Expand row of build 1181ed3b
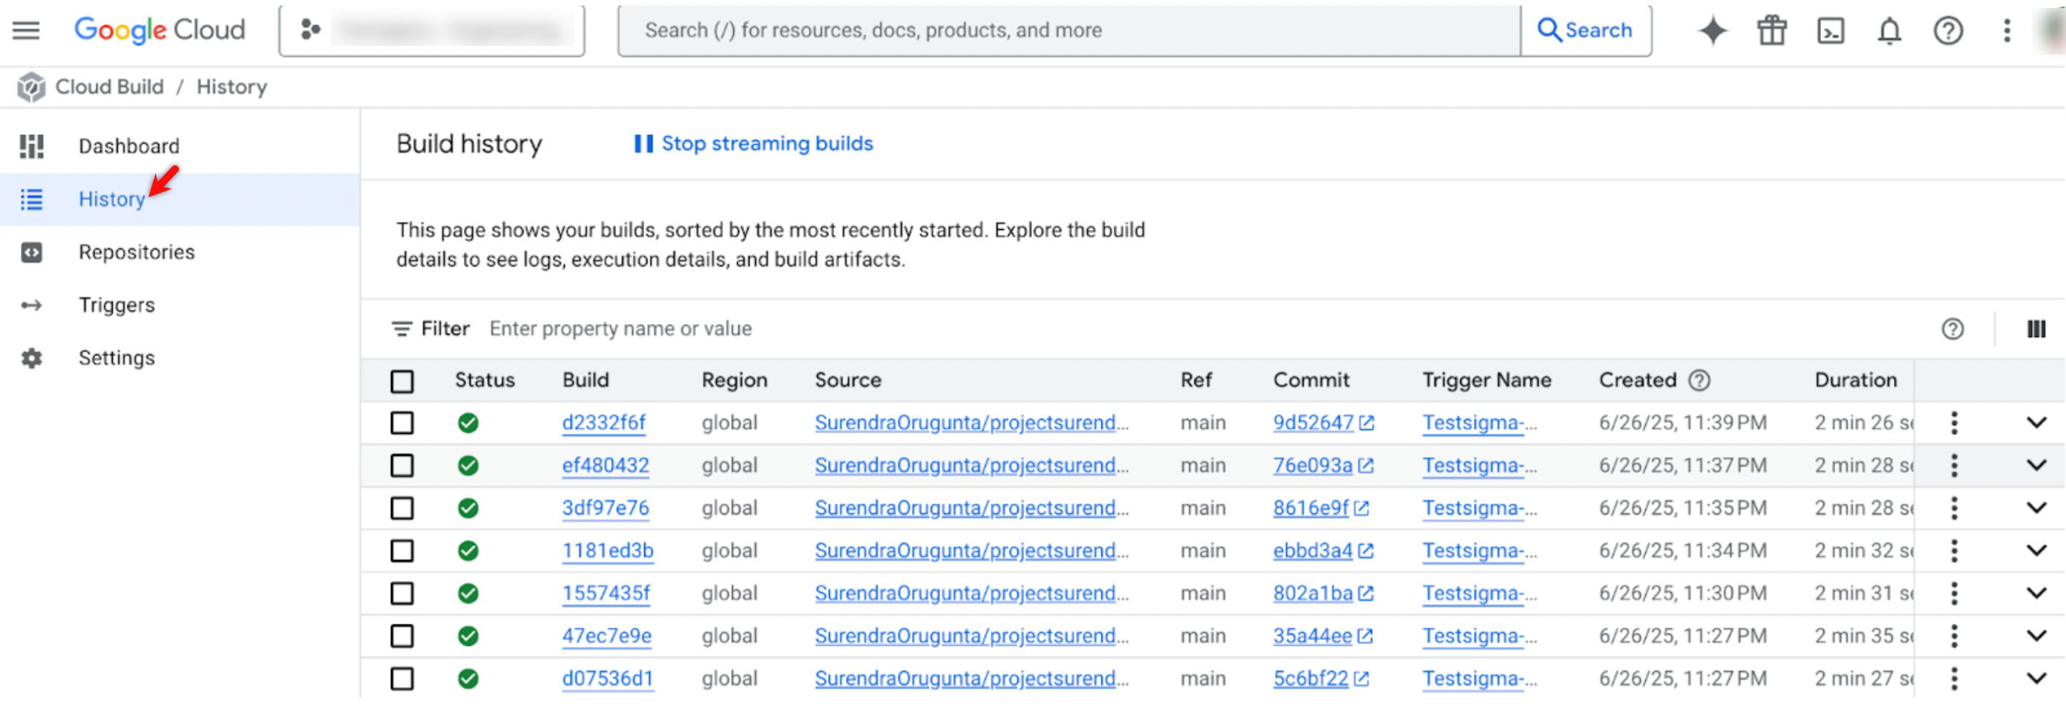This screenshot has height=709, width=2066. [x=2036, y=550]
